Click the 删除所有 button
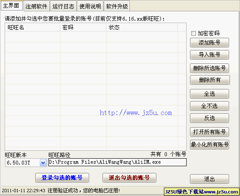Image resolution: width=240 pixels, height=196 pixels. 210,80
